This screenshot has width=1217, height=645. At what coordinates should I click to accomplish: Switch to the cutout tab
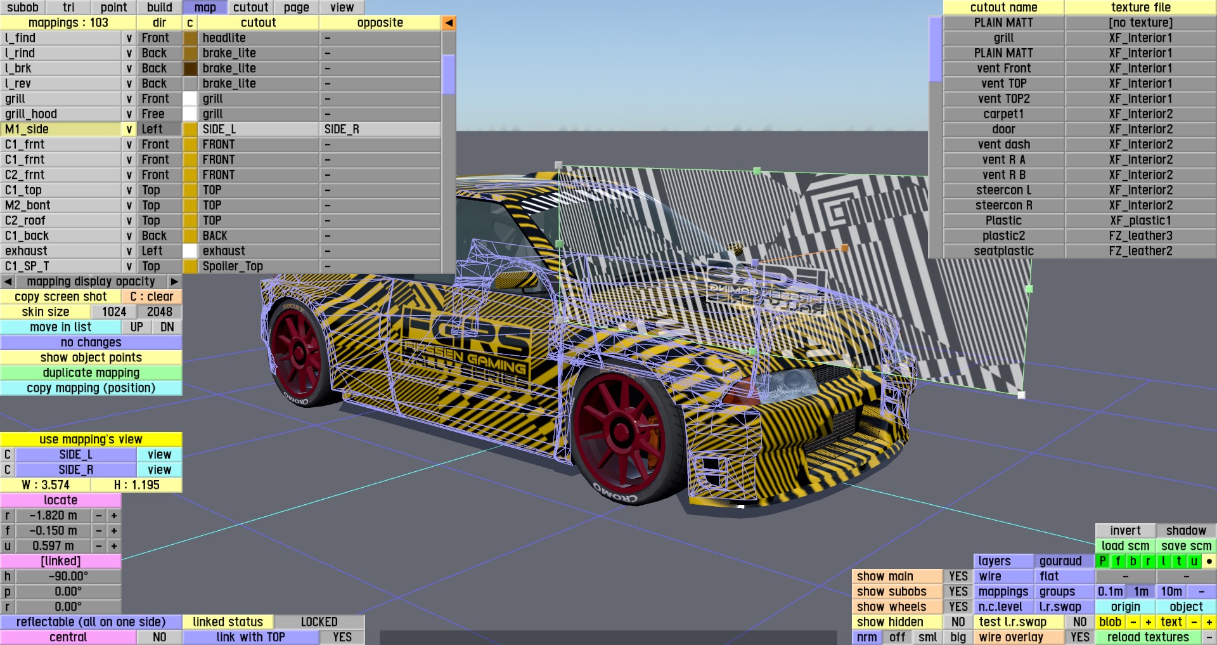tap(251, 8)
